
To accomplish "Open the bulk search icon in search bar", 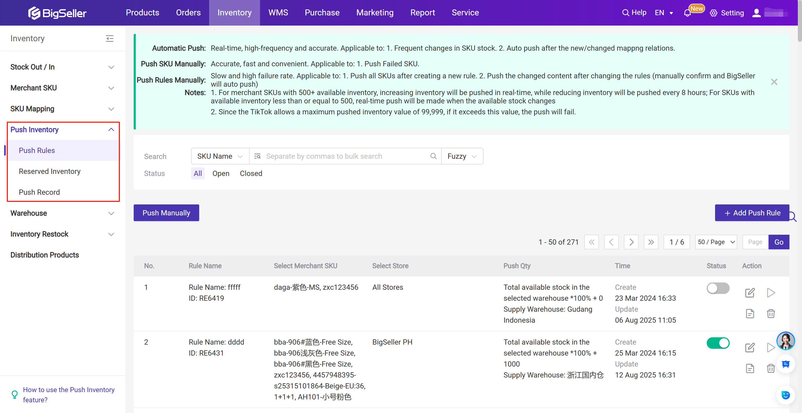I will pyautogui.click(x=257, y=156).
